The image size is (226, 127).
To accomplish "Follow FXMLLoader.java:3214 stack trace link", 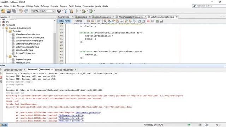I will 71,121.
